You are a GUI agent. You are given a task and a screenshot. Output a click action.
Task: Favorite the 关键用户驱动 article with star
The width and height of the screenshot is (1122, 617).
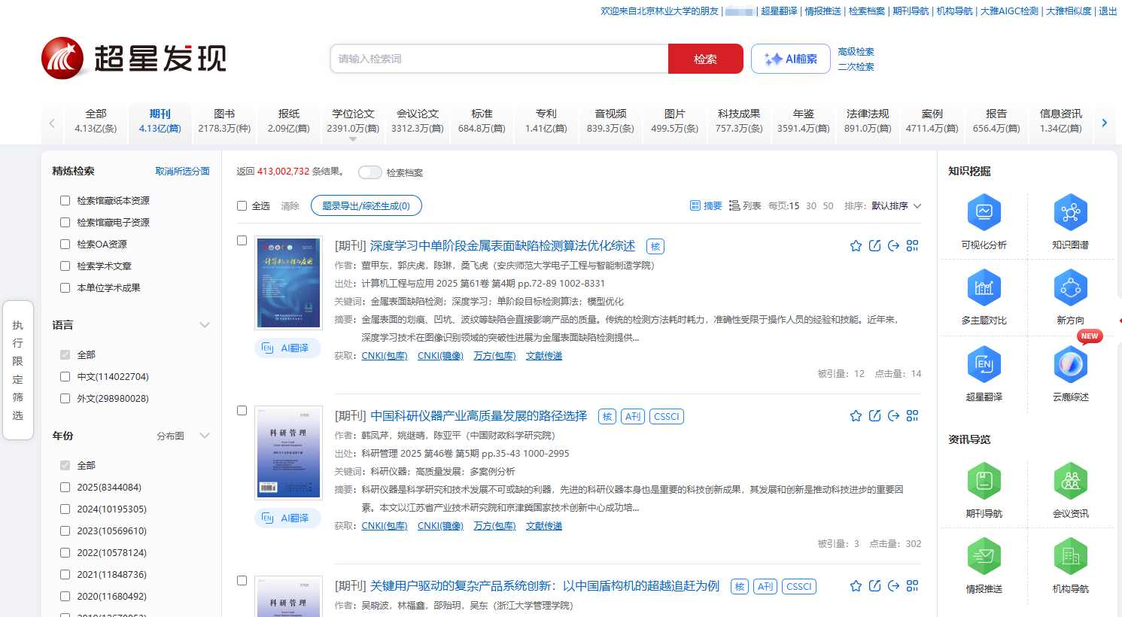pyautogui.click(x=856, y=586)
